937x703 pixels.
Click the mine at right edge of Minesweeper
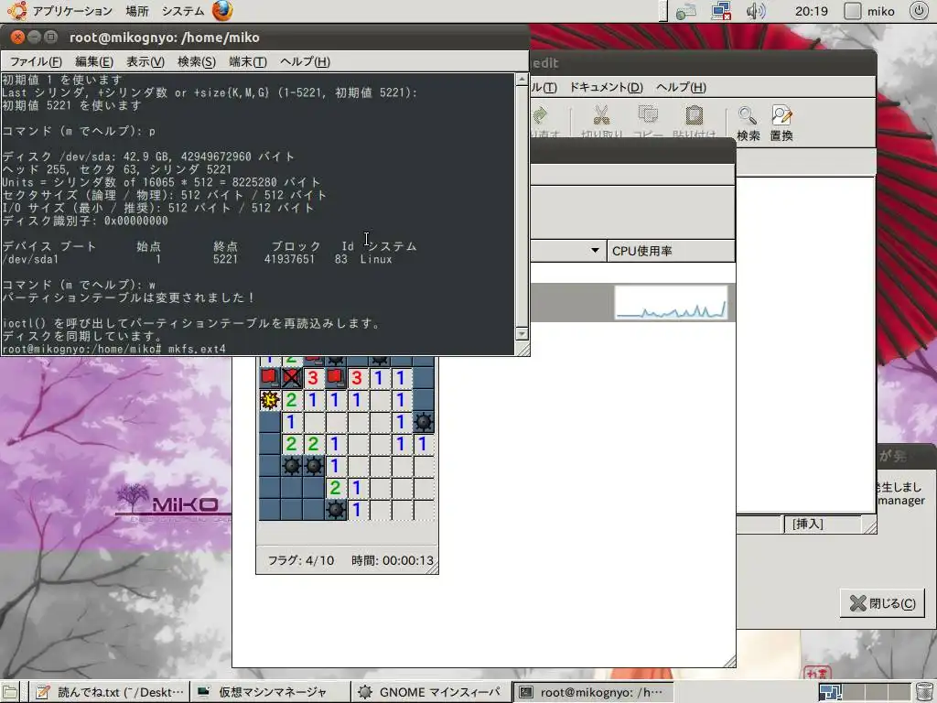423,422
